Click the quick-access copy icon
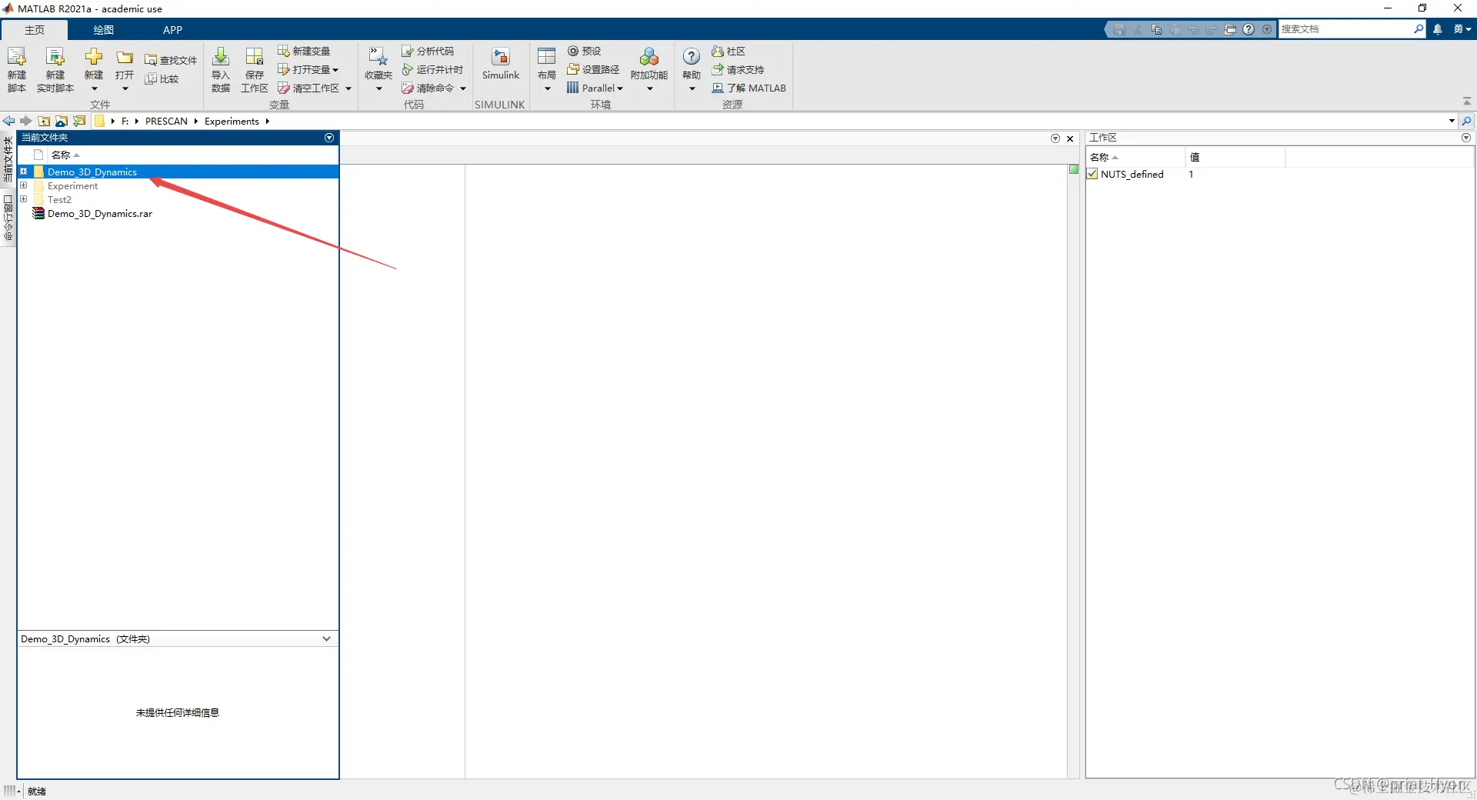The height and width of the screenshot is (800, 1477). [1156, 29]
